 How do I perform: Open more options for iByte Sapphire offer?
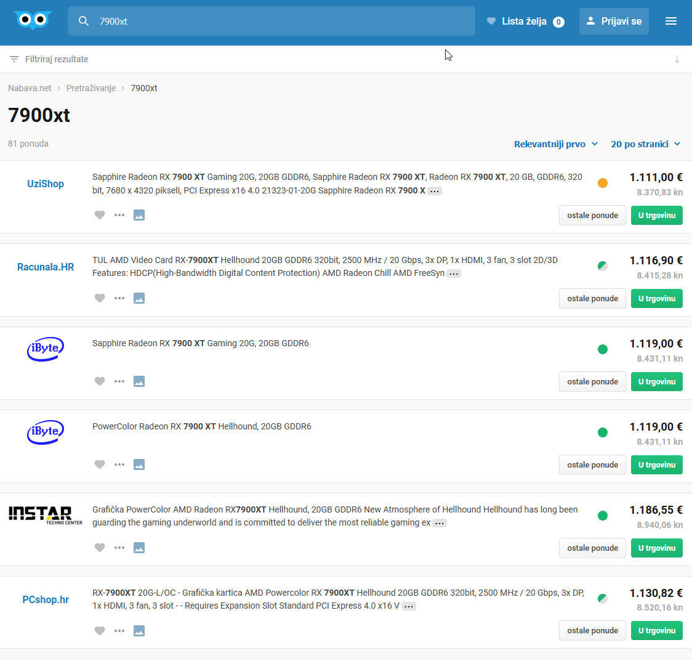119,381
